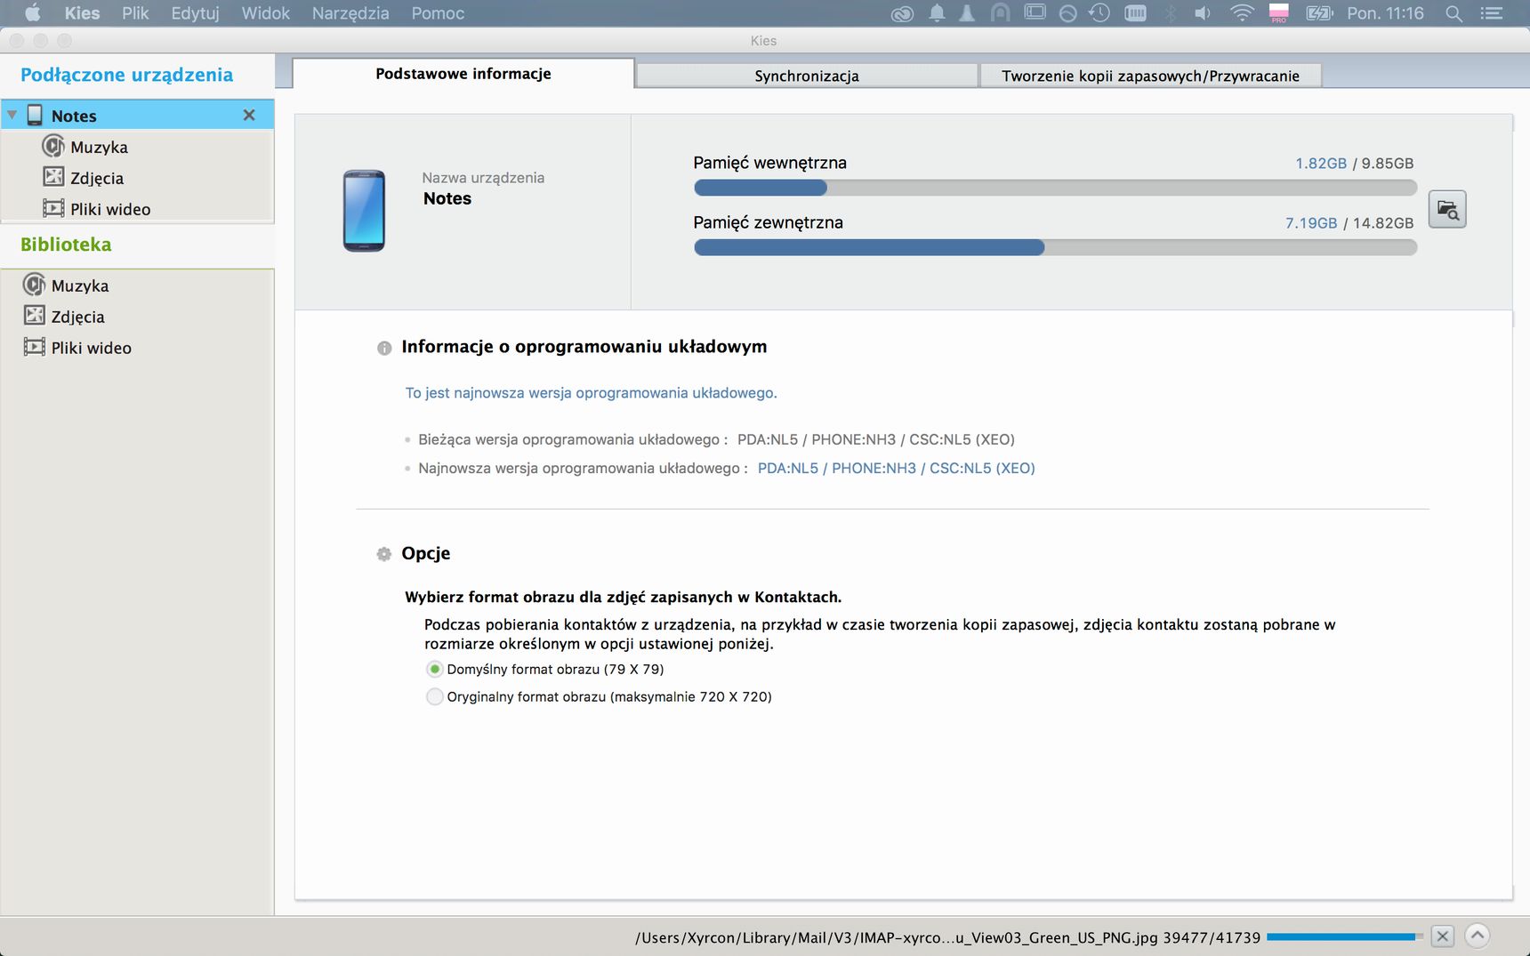The width and height of the screenshot is (1530, 956).
Task: Cancel the file transfer with X button
Action: (1443, 936)
